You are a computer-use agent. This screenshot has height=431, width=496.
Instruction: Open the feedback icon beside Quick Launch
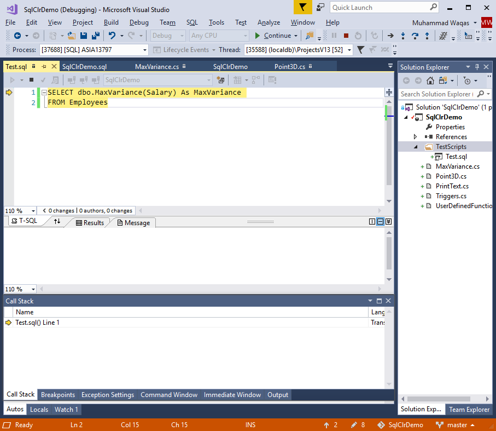[320, 7]
